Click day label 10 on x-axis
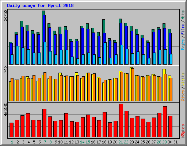Screen dimensions: 187x146 pos(60,142)
